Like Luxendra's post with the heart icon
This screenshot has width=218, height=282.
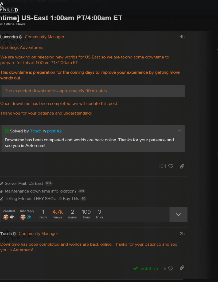point(171,166)
